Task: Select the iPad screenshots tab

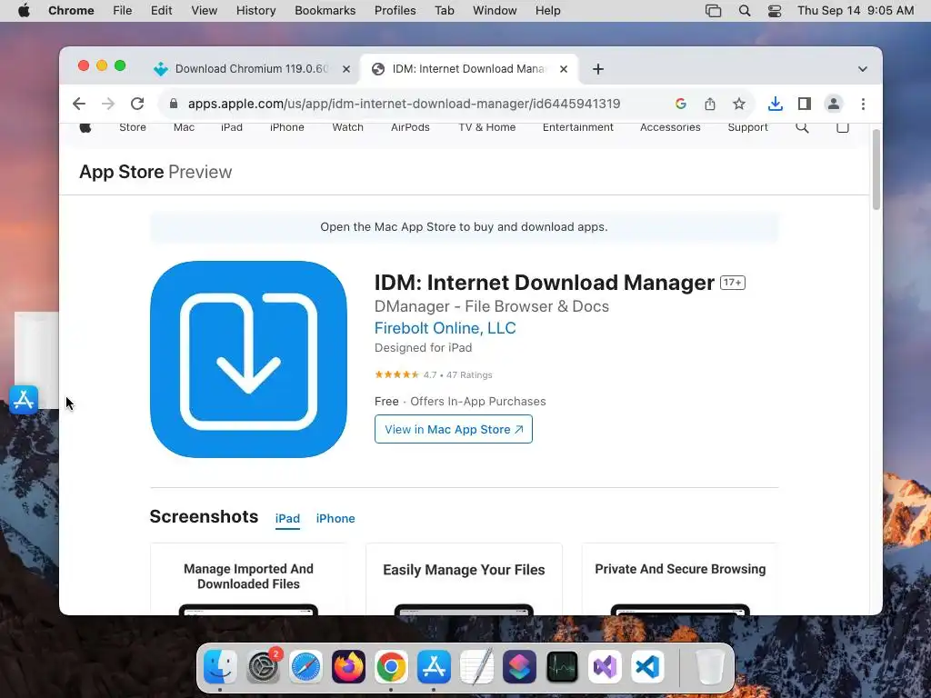Action: [x=287, y=518]
